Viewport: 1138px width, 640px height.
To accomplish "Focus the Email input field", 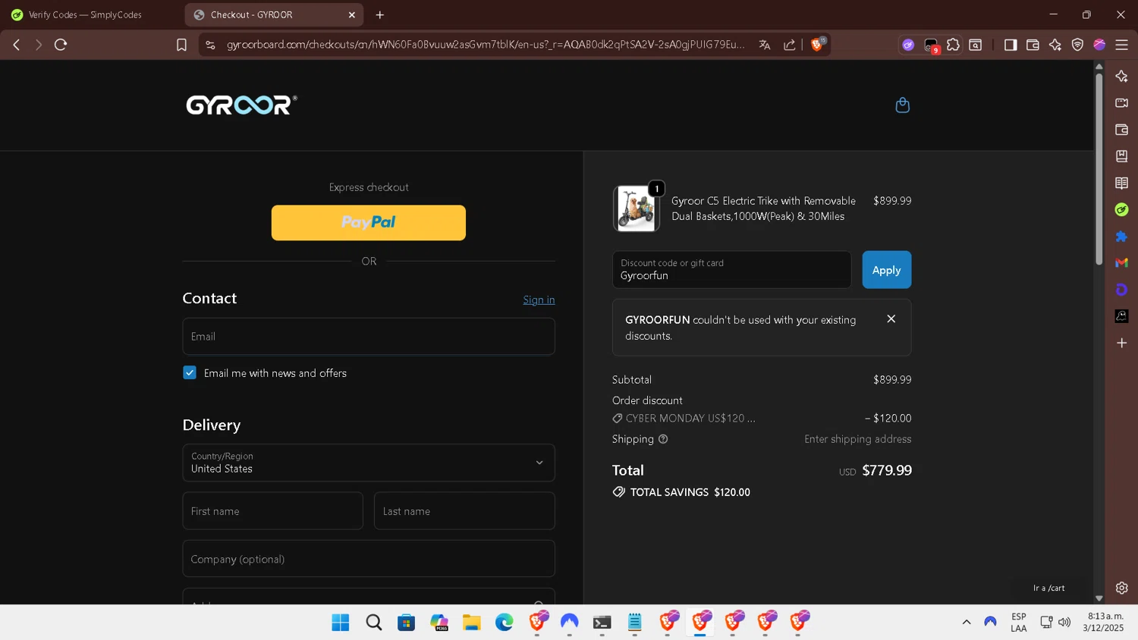I will pos(369,336).
